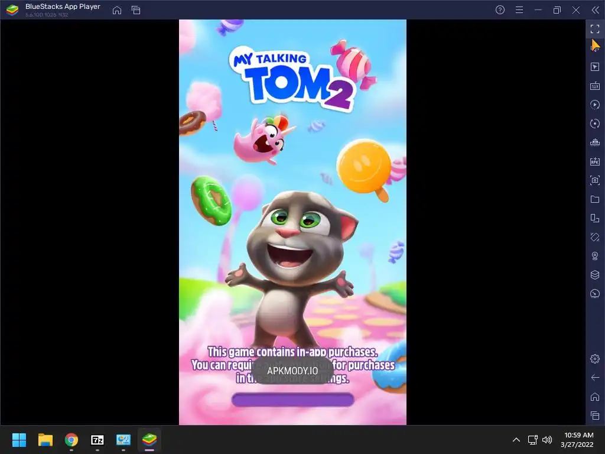
Task: Click the Android back arrow in sidebar
Action: pos(595,378)
